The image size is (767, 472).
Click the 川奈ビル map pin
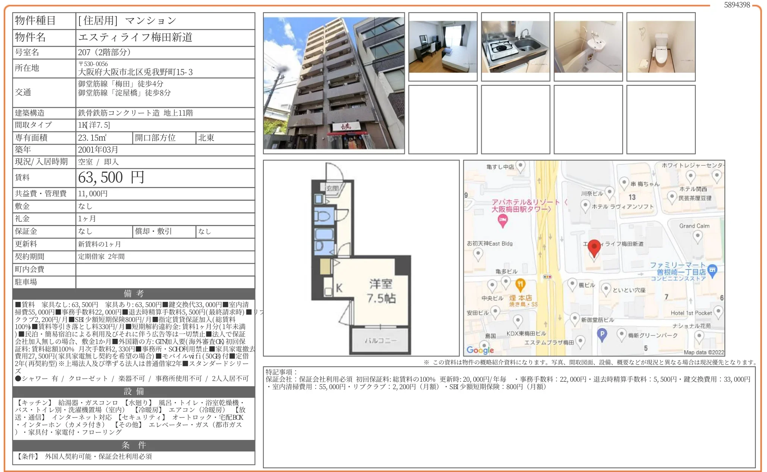[609, 193]
